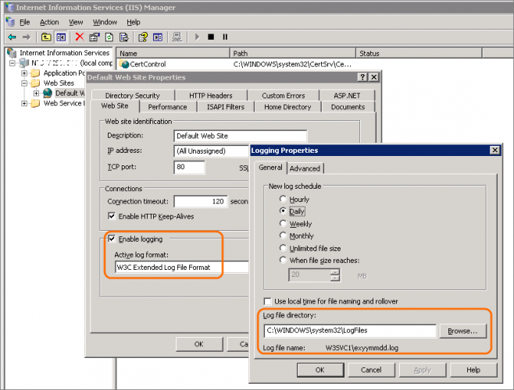Select the Weekly log schedule option
Viewport: 514px width, 390px height.
tap(284, 224)
